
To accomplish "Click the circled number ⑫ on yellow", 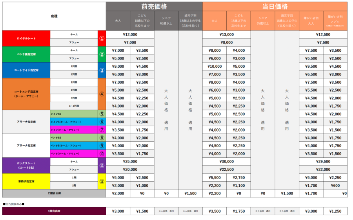I will 102,182.
